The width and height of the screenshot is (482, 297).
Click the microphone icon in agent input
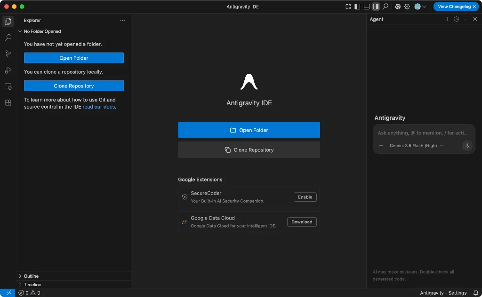pyautogui.click(x=467, y=146)
